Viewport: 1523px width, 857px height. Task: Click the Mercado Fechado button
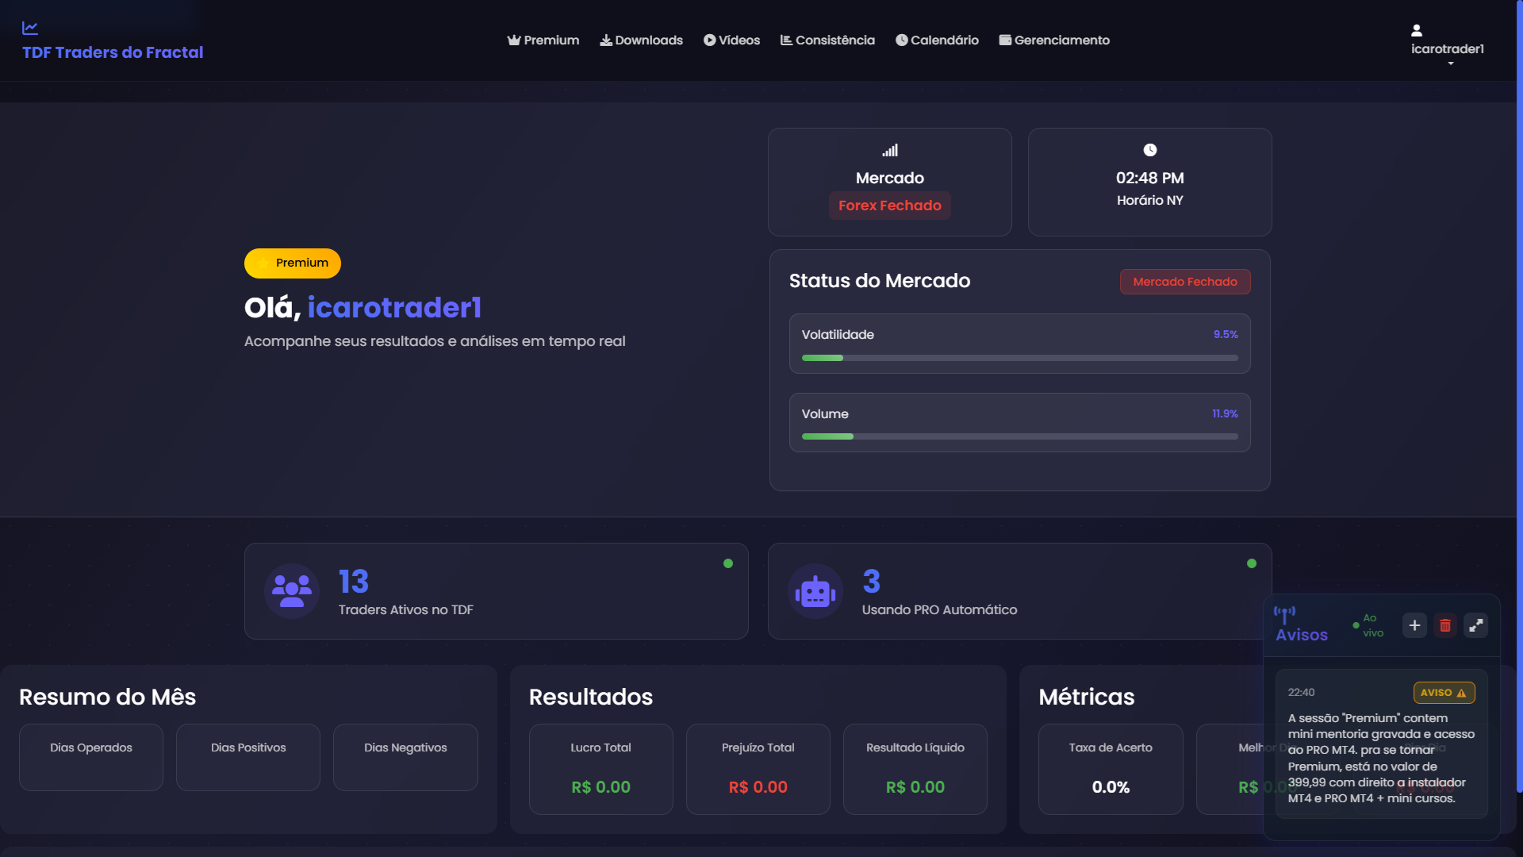tap(1184, 282)
